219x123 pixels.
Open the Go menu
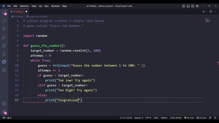pos(40,6)
